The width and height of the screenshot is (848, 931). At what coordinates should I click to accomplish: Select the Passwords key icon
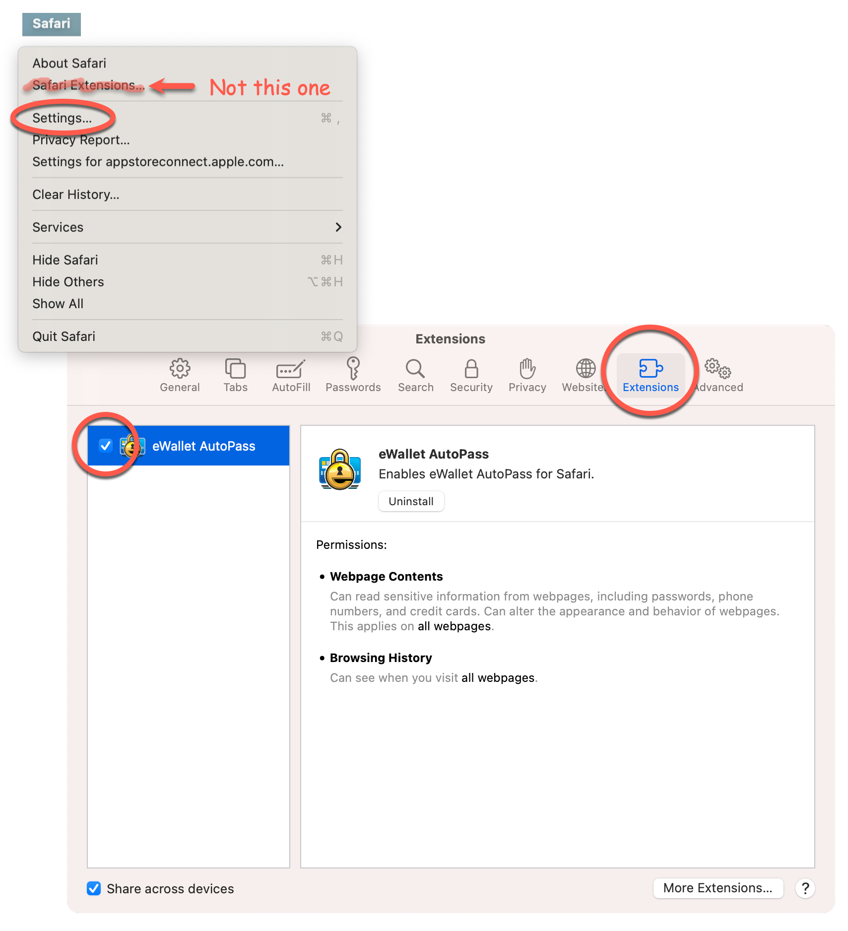tap(353, 369)
